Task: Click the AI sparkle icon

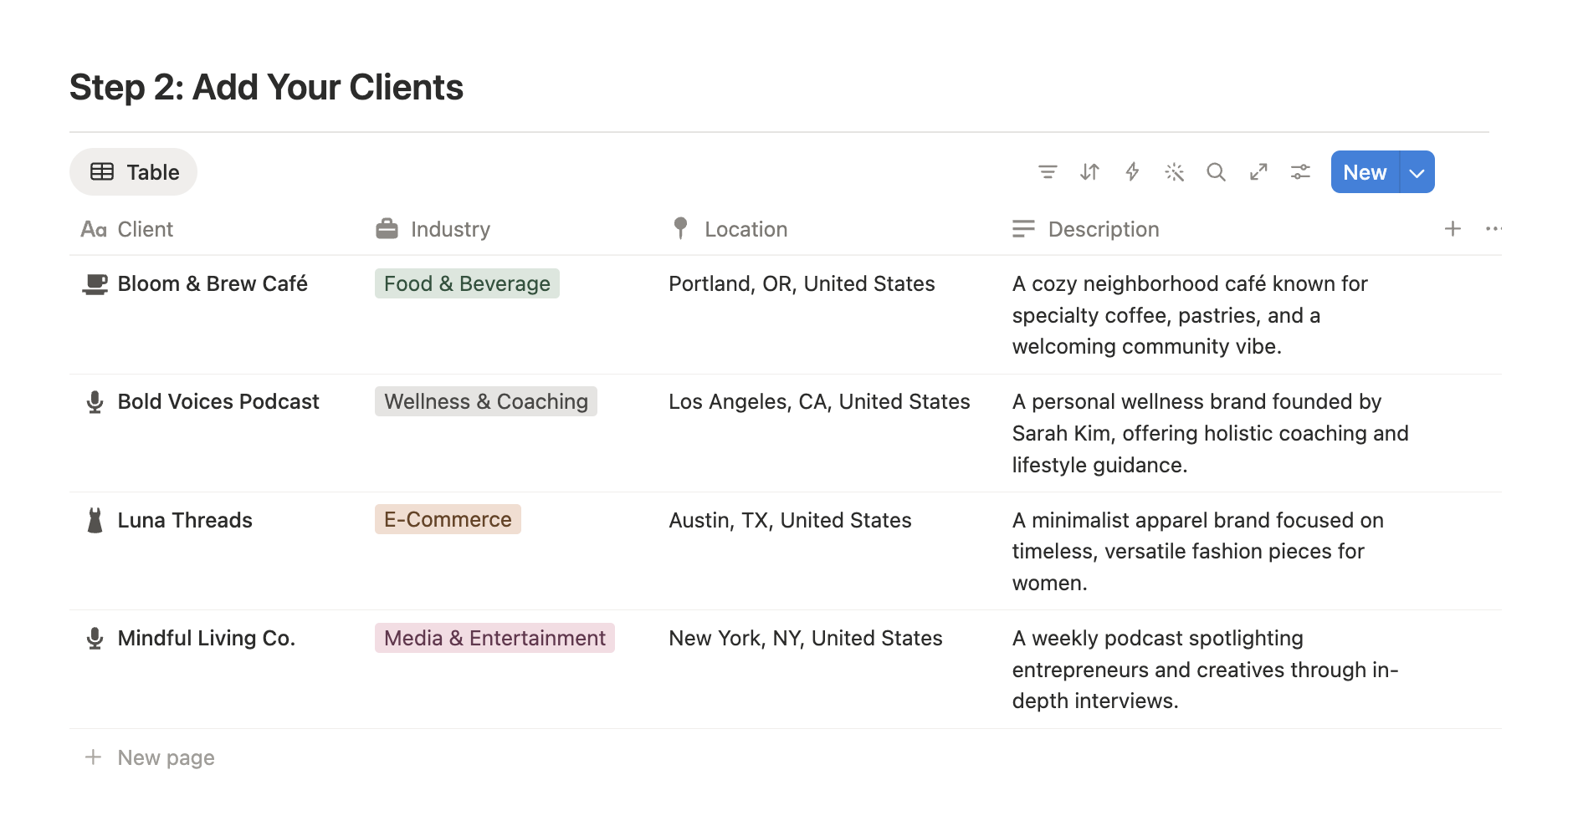Action: coord(1174,172)
